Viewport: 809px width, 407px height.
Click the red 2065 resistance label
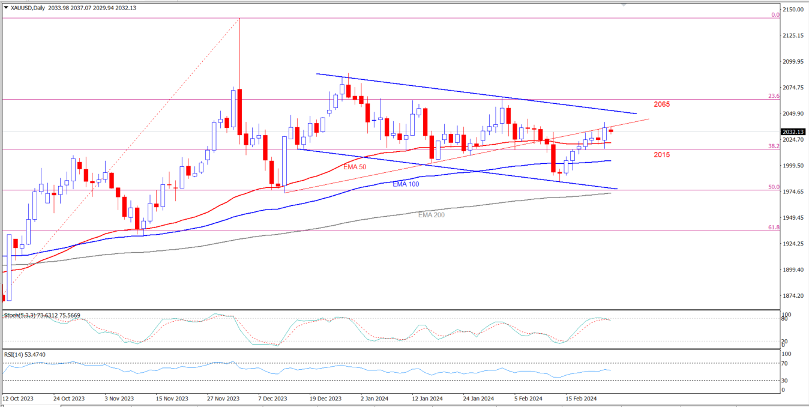(x=661, y=104)
